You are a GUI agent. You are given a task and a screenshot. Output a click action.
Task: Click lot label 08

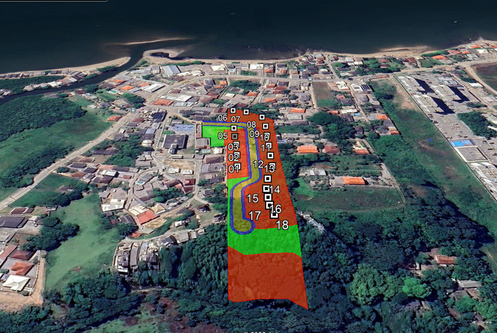(x=251, y=125)
